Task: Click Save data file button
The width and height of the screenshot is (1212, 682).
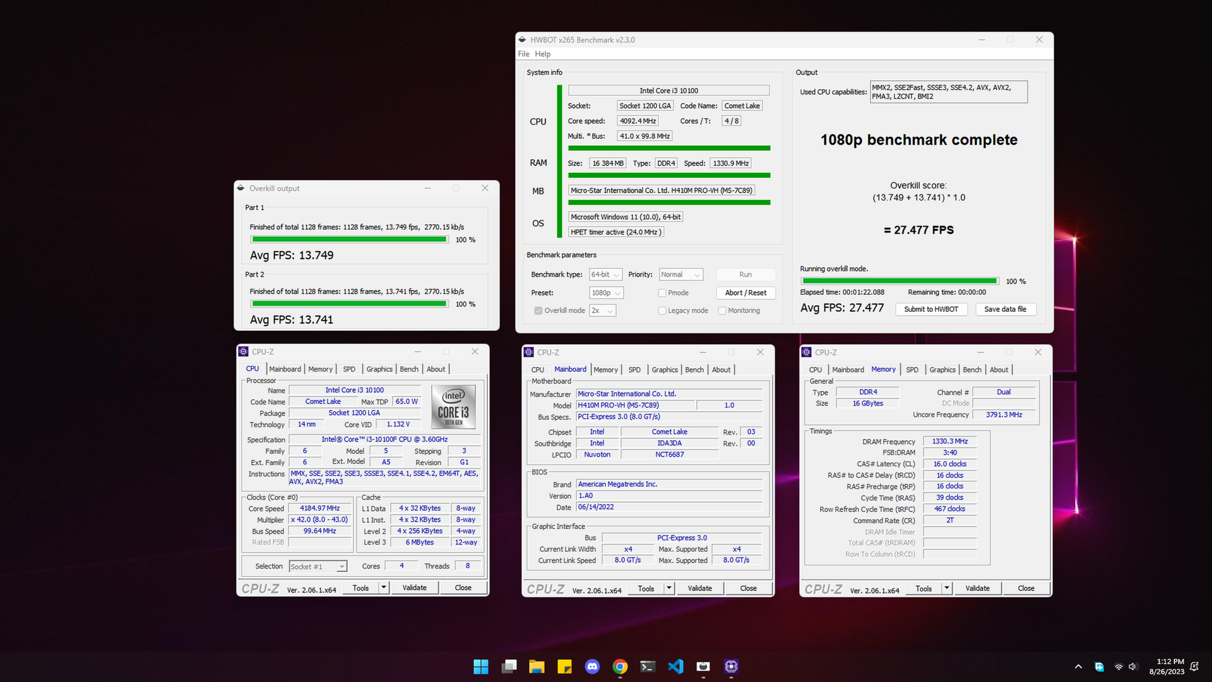Action: (1005, 309)
